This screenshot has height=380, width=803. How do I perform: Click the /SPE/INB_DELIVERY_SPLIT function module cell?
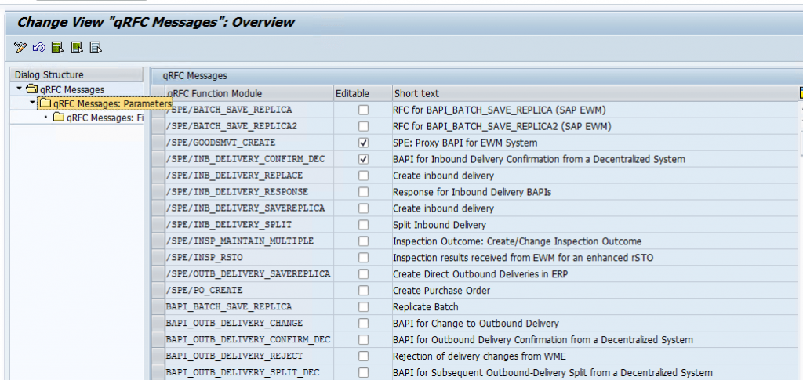(x=249, y=225)
